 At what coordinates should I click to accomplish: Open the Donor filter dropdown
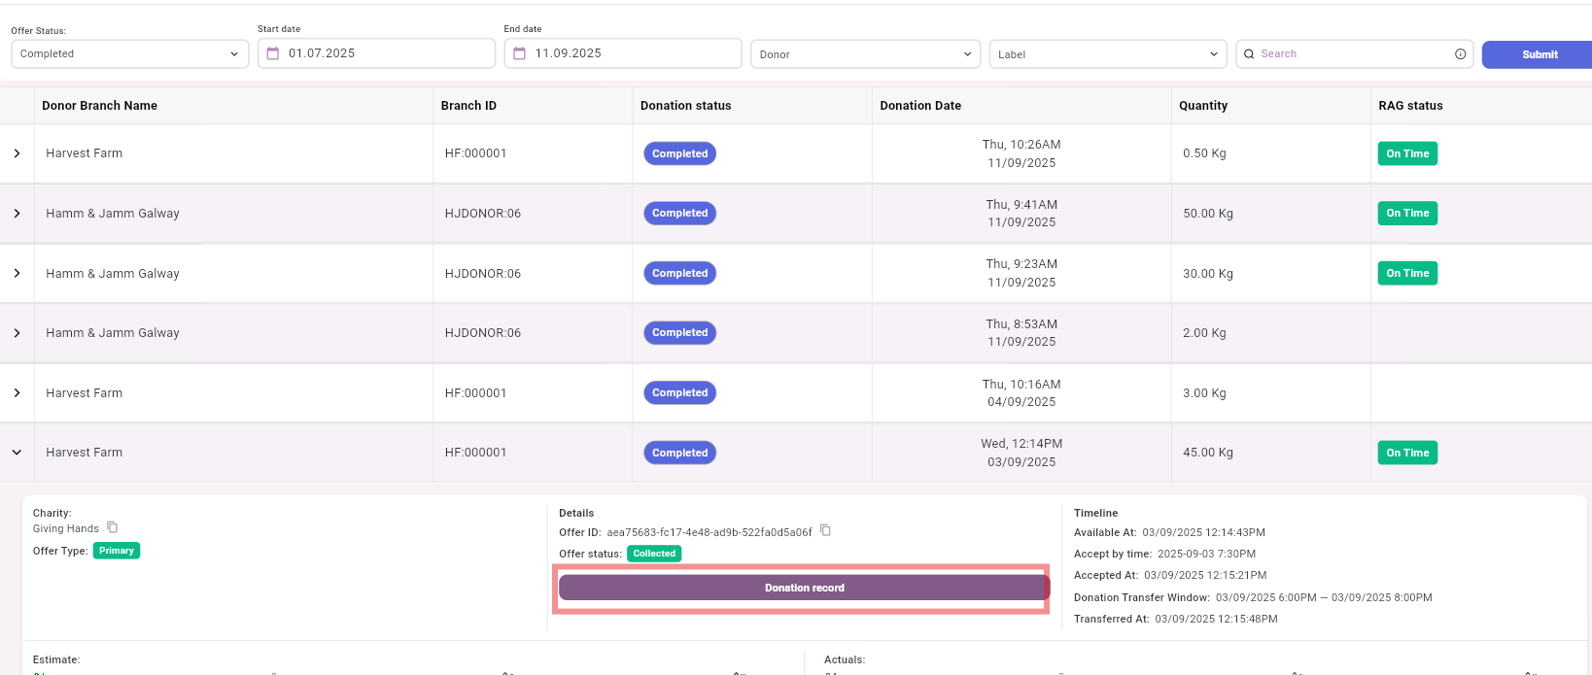[x=864, y=54]
